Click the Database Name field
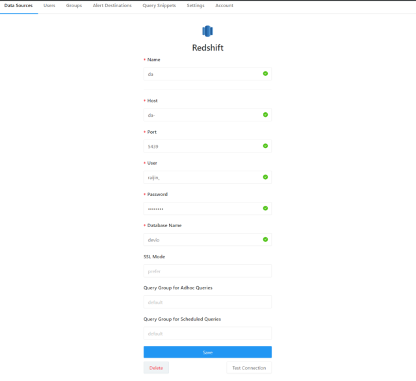Image resolution: width=416 pixels, height=381 pixels. (x=207, y=240)
